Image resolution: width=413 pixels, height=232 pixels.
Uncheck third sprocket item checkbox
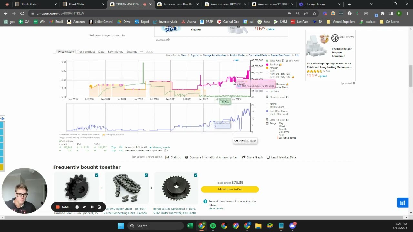196,175
